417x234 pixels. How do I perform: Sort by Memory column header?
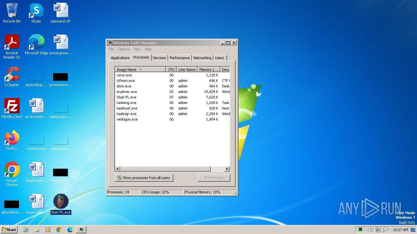[x=208, y=70]
